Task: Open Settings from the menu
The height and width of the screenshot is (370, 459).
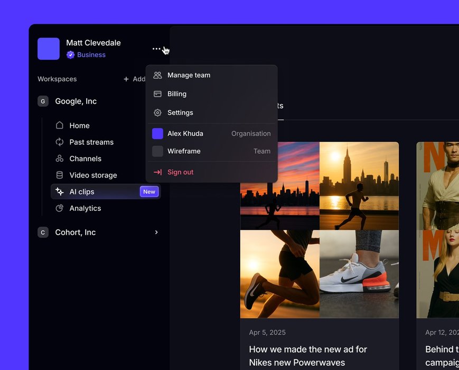Action: pyautogui.click(x=211, y=113)
